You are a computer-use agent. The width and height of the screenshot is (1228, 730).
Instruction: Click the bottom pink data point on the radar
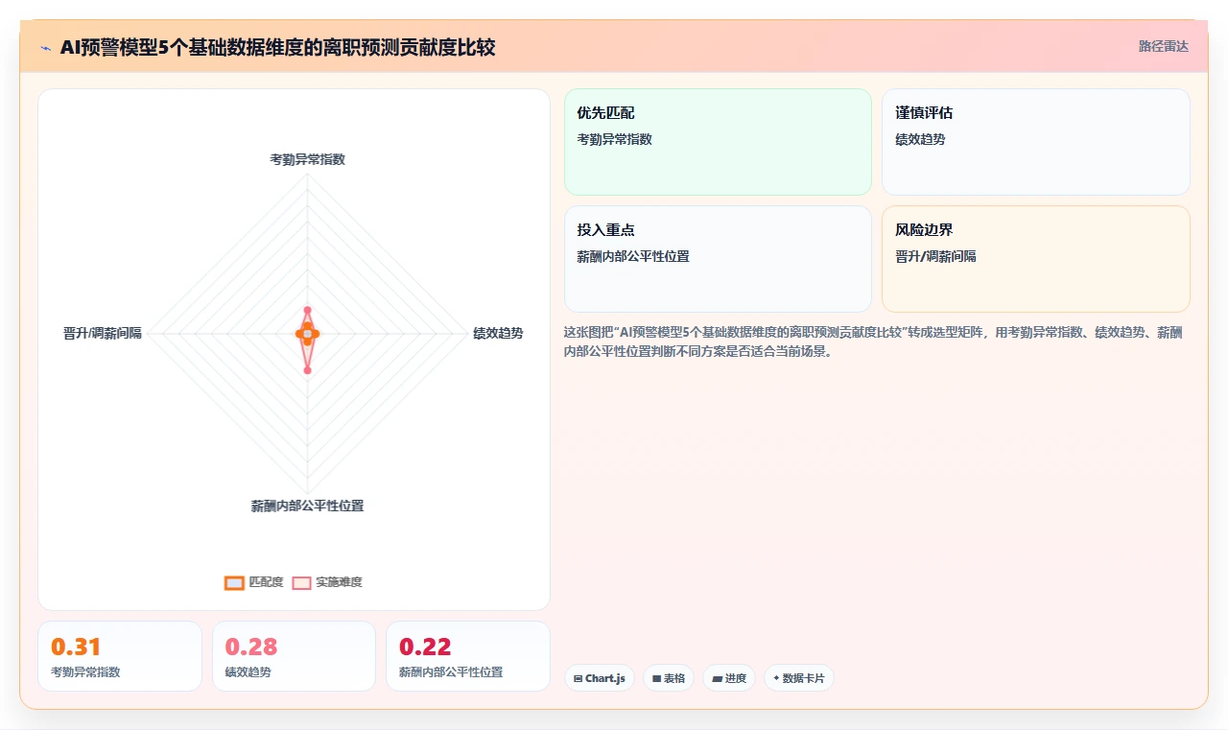[307, 369]
